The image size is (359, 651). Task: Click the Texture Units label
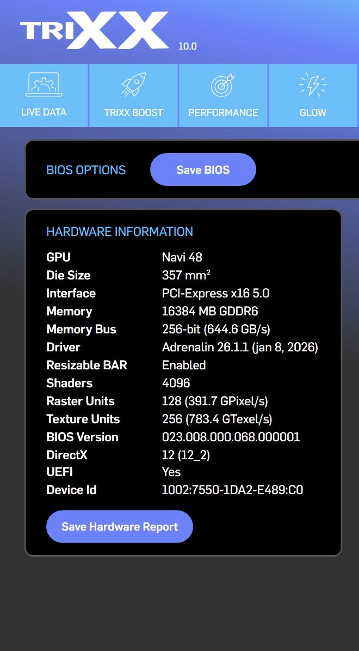pyautogui.click(x=83, y=419)
